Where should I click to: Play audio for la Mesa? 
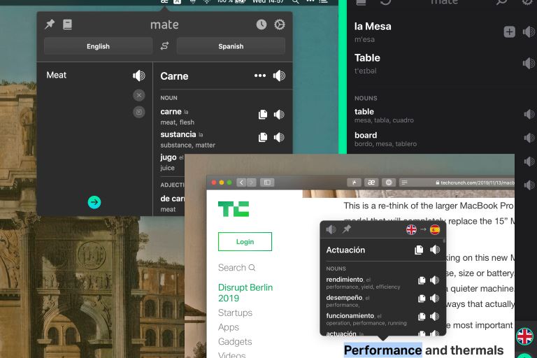[529, 32]
